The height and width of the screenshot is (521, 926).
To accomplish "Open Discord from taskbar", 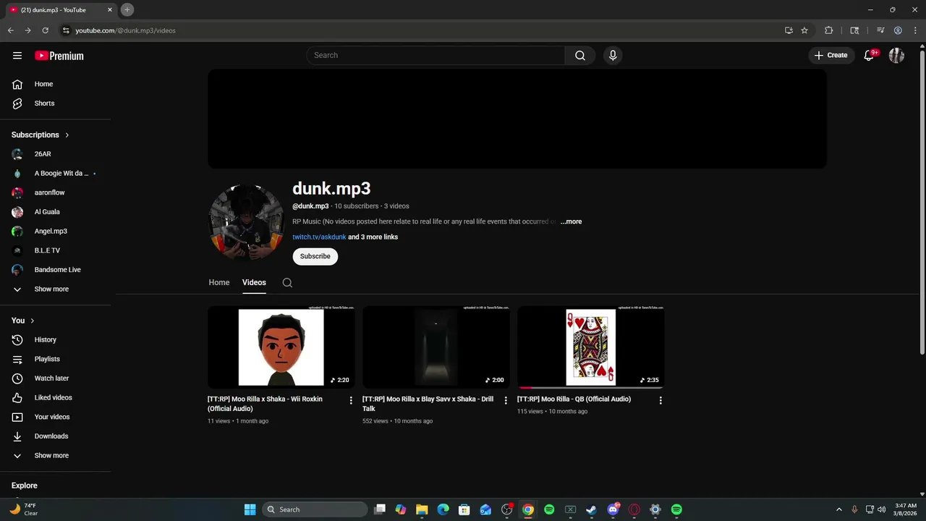I will (x=613, y=509).
